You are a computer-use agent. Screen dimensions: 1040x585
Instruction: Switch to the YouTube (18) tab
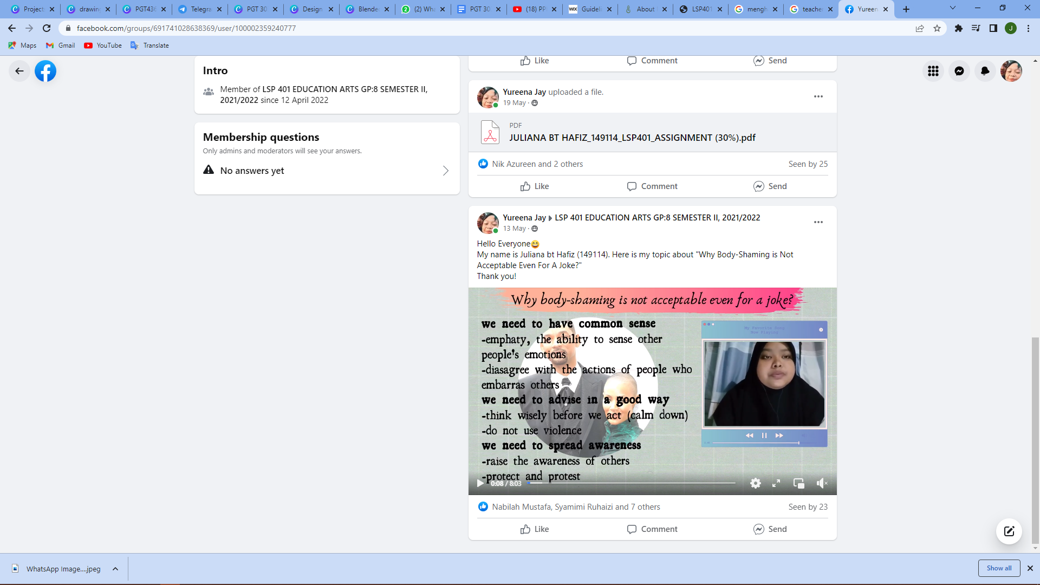pyautogui.click(x=535, y=9)
